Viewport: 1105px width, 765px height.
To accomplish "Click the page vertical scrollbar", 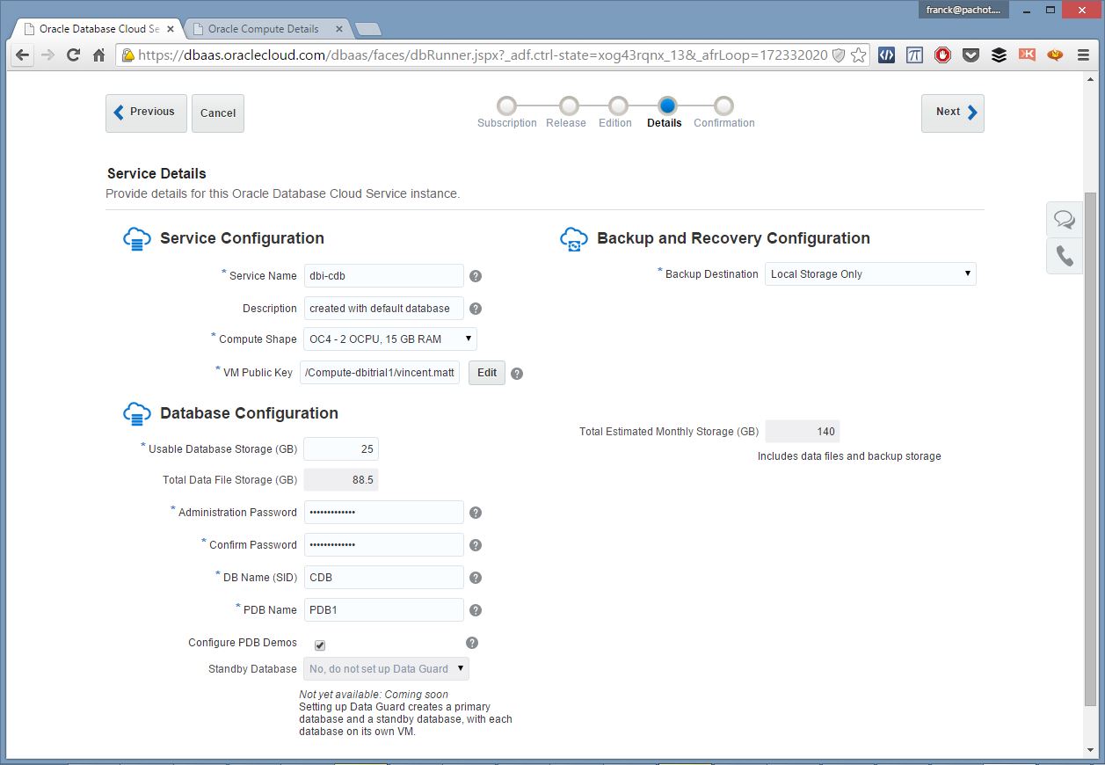I will [1090, 448].
